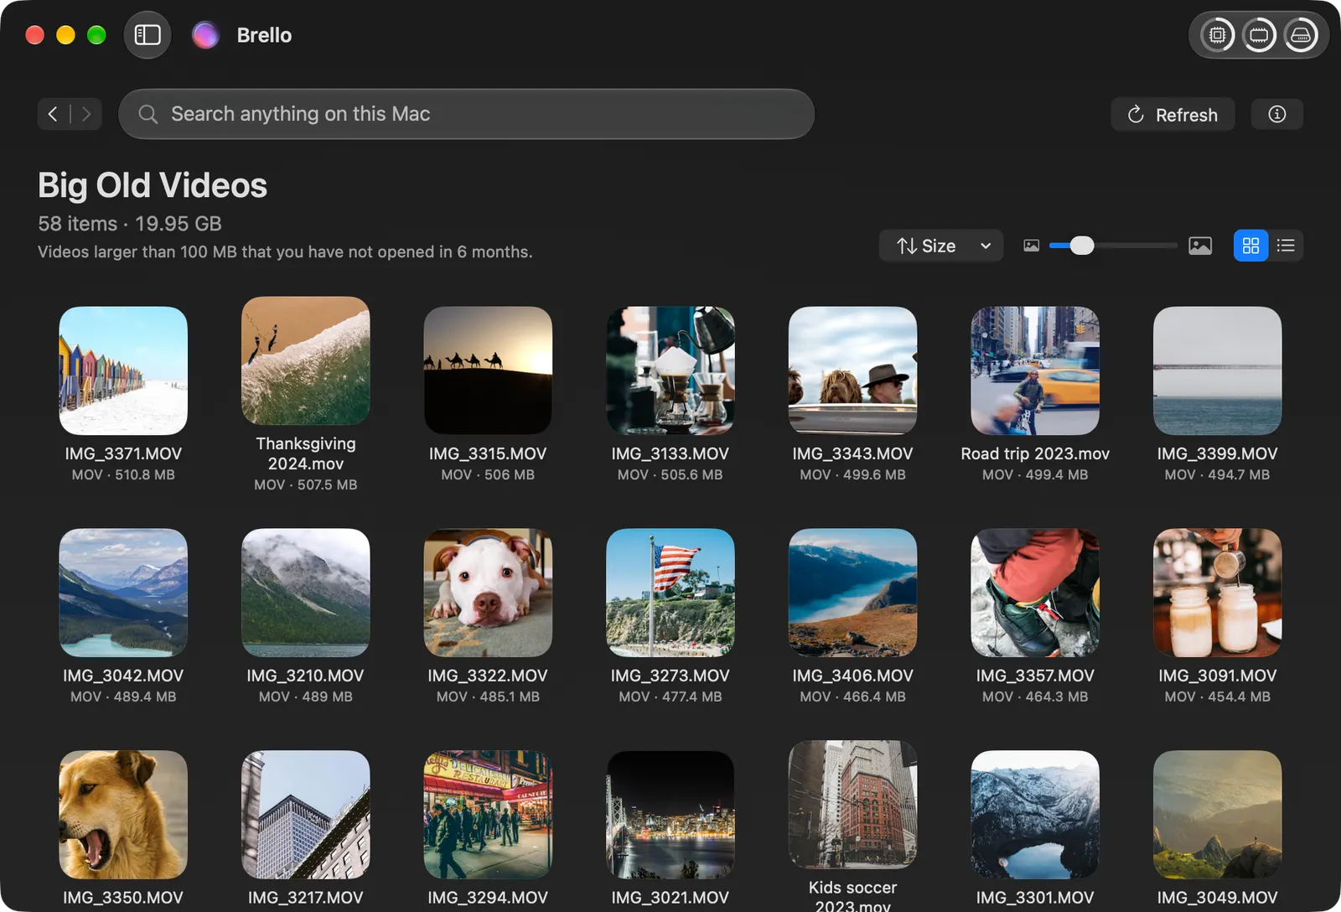Image resolution: width=1341 pixels, height=912 pixels.
Task: Select the IMG_3049.MOV green hills thumbnail
Action: (1217, 815)
